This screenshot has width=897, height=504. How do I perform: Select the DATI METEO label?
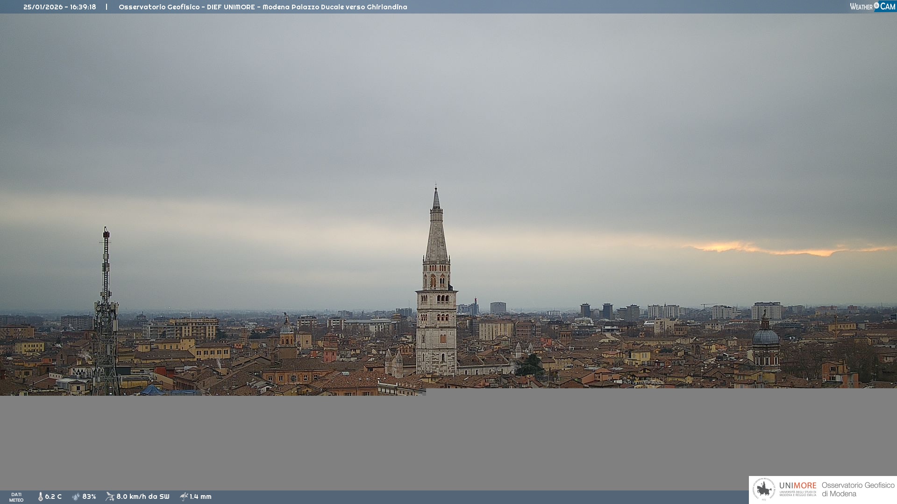pyautogui.click(x=16, y=497)
